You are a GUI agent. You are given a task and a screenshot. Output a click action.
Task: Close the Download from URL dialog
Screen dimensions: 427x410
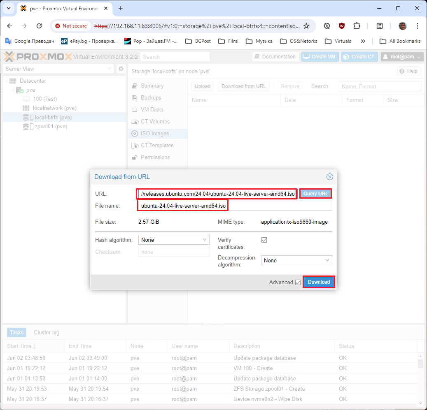pyautogui.click(x=329, y=177)
